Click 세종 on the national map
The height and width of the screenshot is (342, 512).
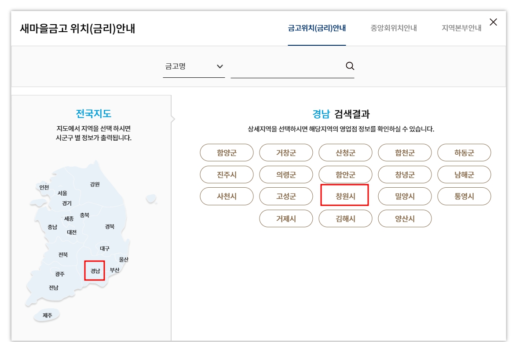69,218
